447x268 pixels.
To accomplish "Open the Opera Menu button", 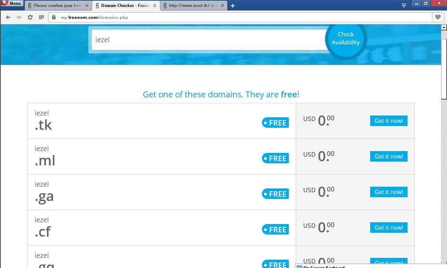I will 12,3.
